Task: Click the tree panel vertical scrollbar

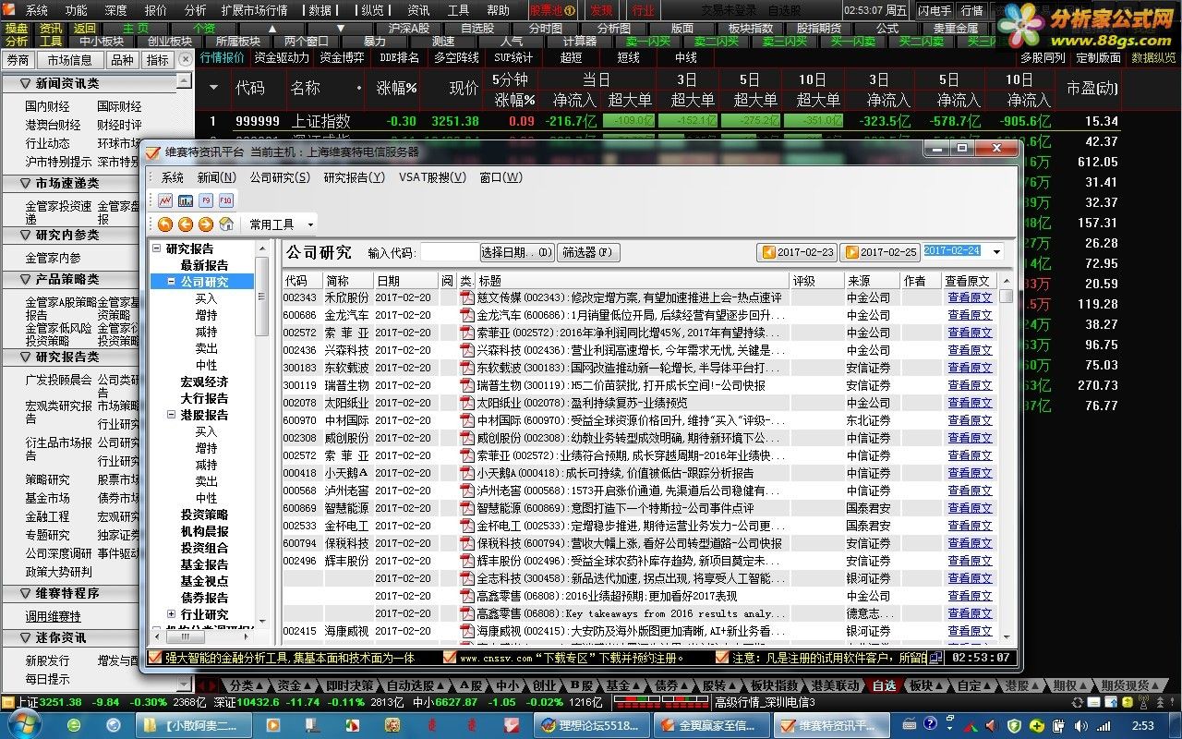Action: (262, 434)
